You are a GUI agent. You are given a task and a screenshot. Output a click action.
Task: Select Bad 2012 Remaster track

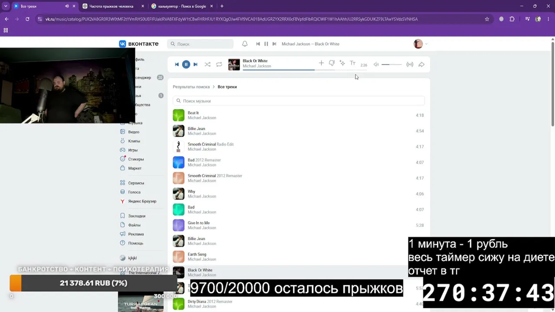point(299,162)
